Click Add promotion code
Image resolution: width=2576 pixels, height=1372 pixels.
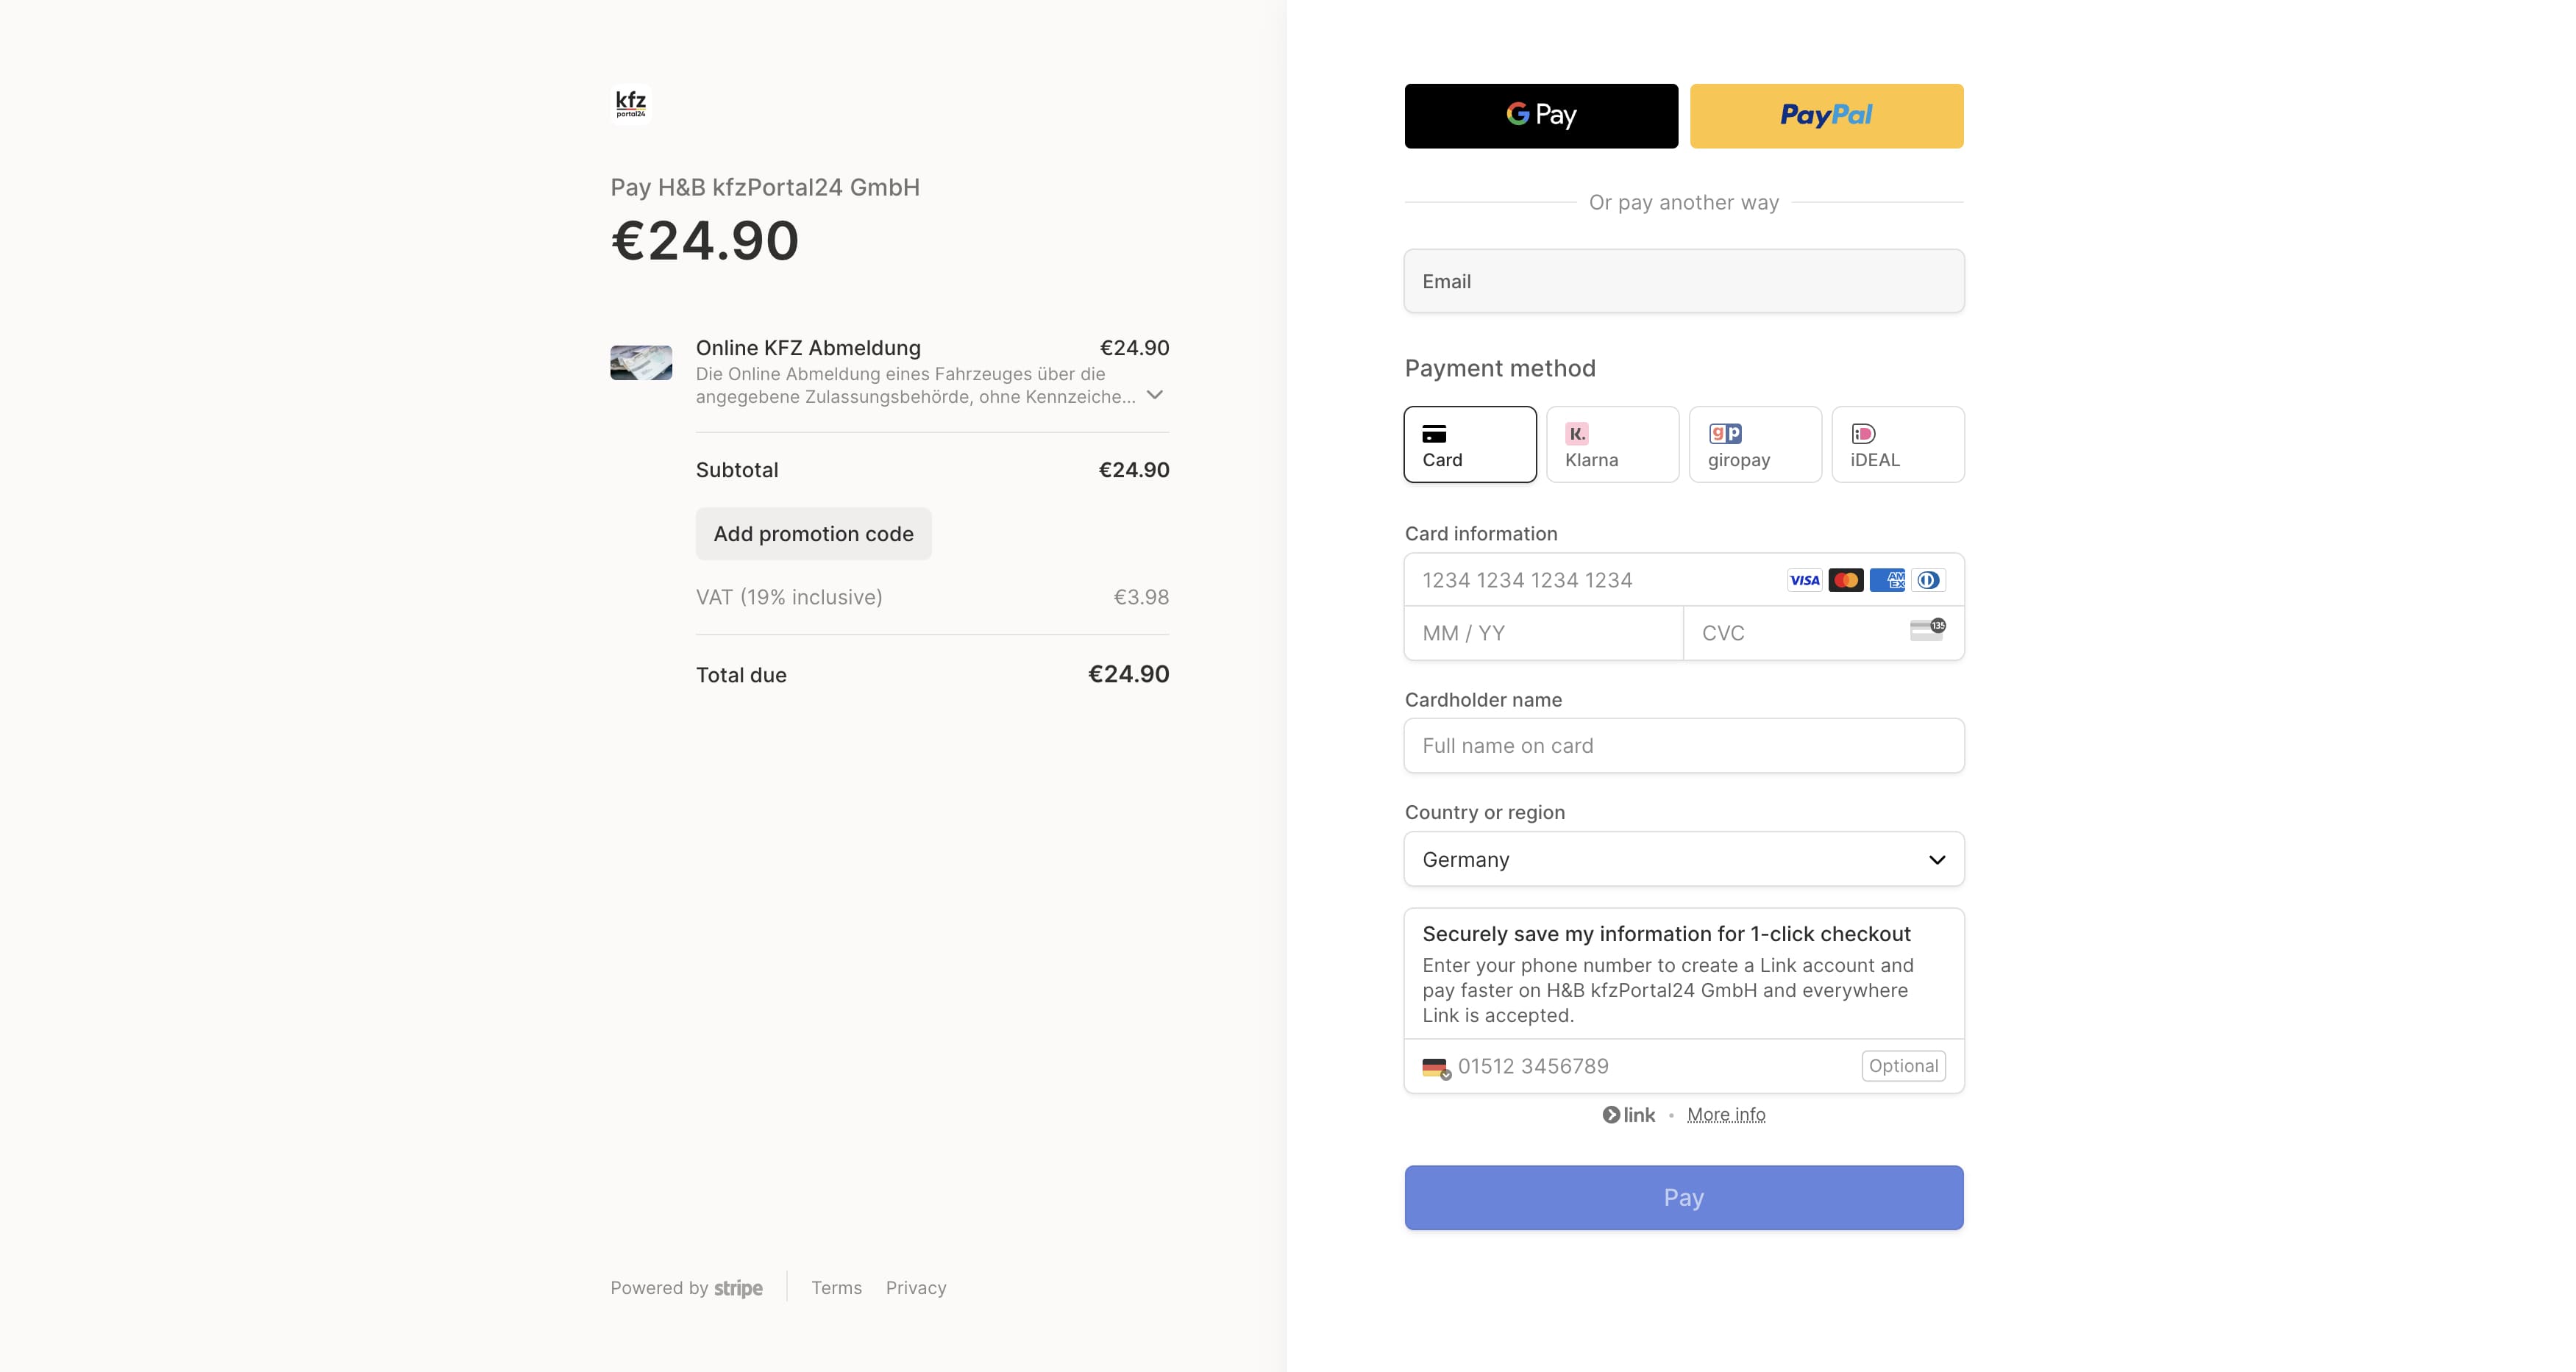813,535
